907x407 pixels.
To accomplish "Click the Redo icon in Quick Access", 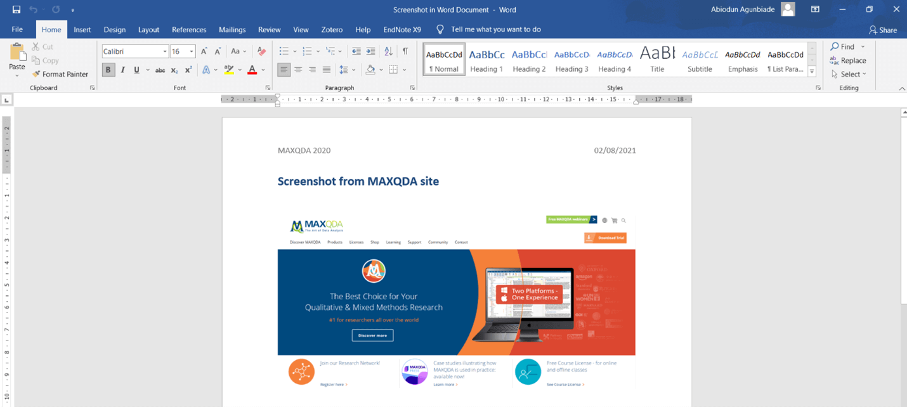I will tap(56, 10).
